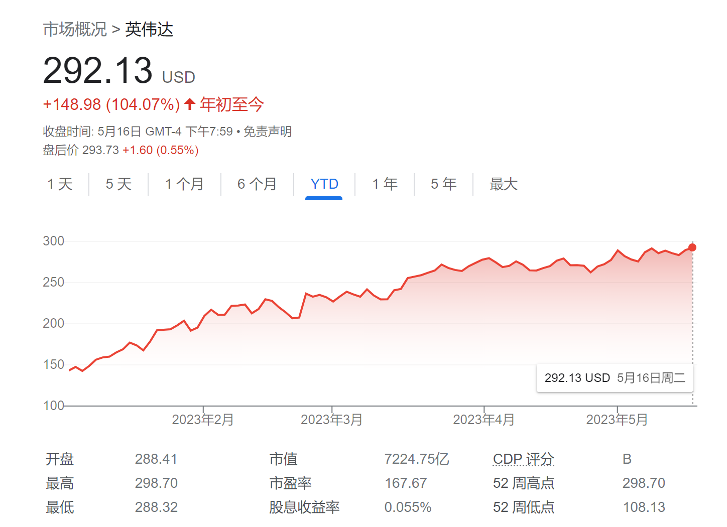Click the 292.13 USD chart tooltip
Viewport: 727px width, 527px height.
[x=615, y=378]
